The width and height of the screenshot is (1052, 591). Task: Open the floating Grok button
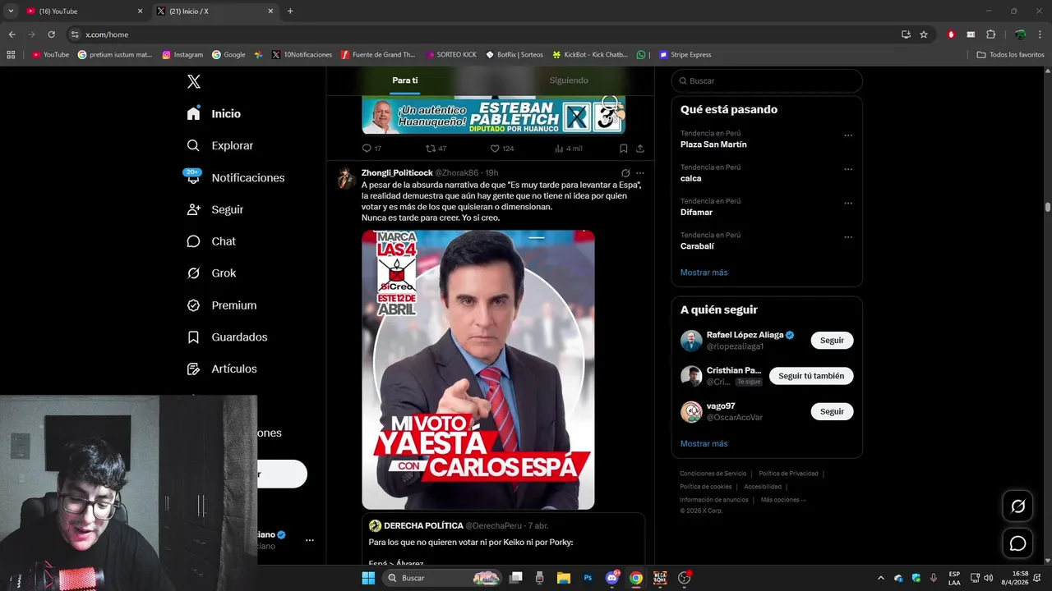(1017, 506)
